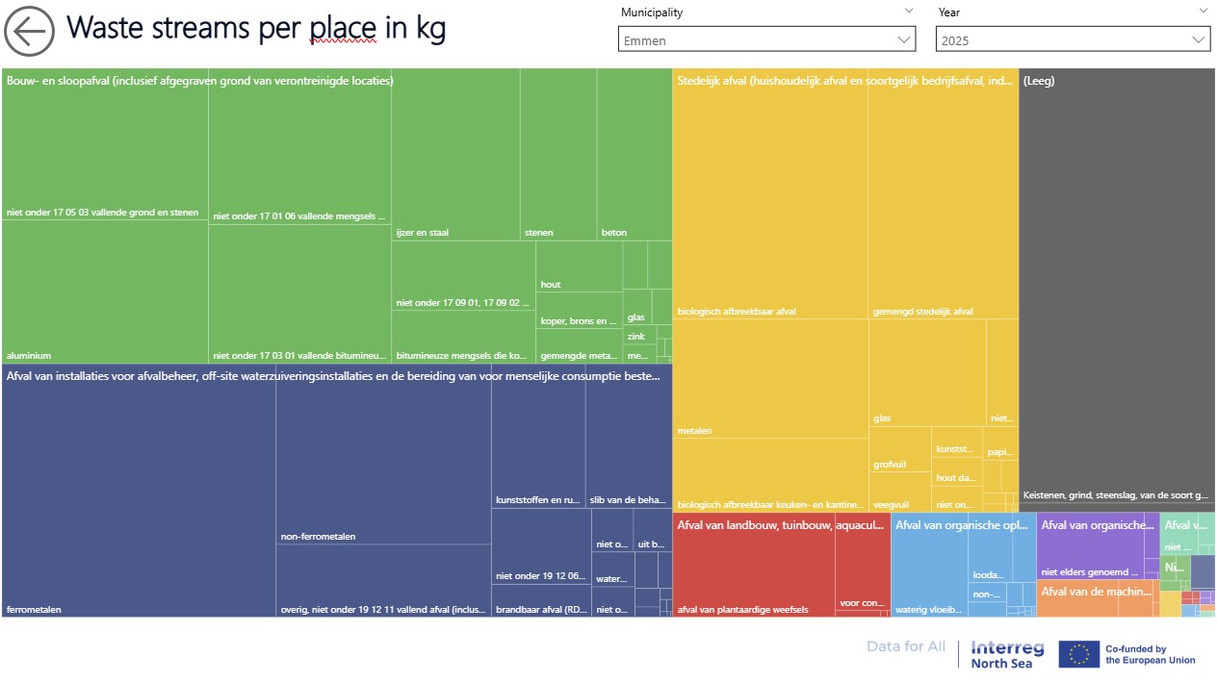Screen dimensions: 1217x683
Task: Click the European Union flag logo
Action: [1078, 654]
